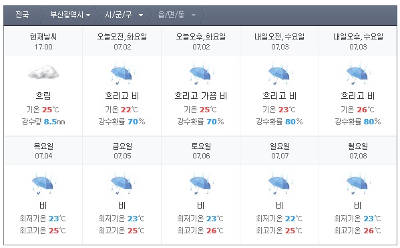This screenshot has height=248, width=400.
Task: Click the 흐리고 가끔 비 forecast text
Action: click(x=201, y=96)
